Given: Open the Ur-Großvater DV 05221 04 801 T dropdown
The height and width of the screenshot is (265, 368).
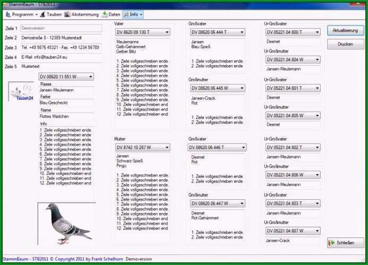Looking at the screenshot, I should 293,88.
